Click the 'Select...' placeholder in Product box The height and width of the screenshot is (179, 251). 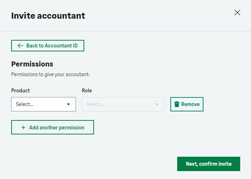point(24,104)
